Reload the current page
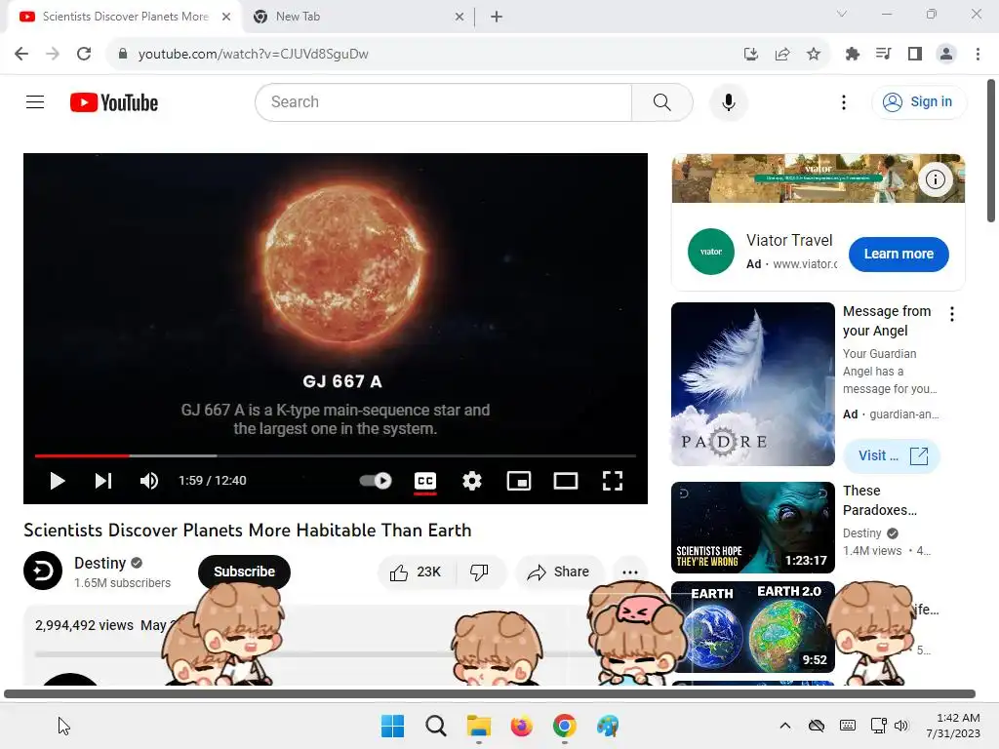The image size is (999, 749). (x=84, y=54)
